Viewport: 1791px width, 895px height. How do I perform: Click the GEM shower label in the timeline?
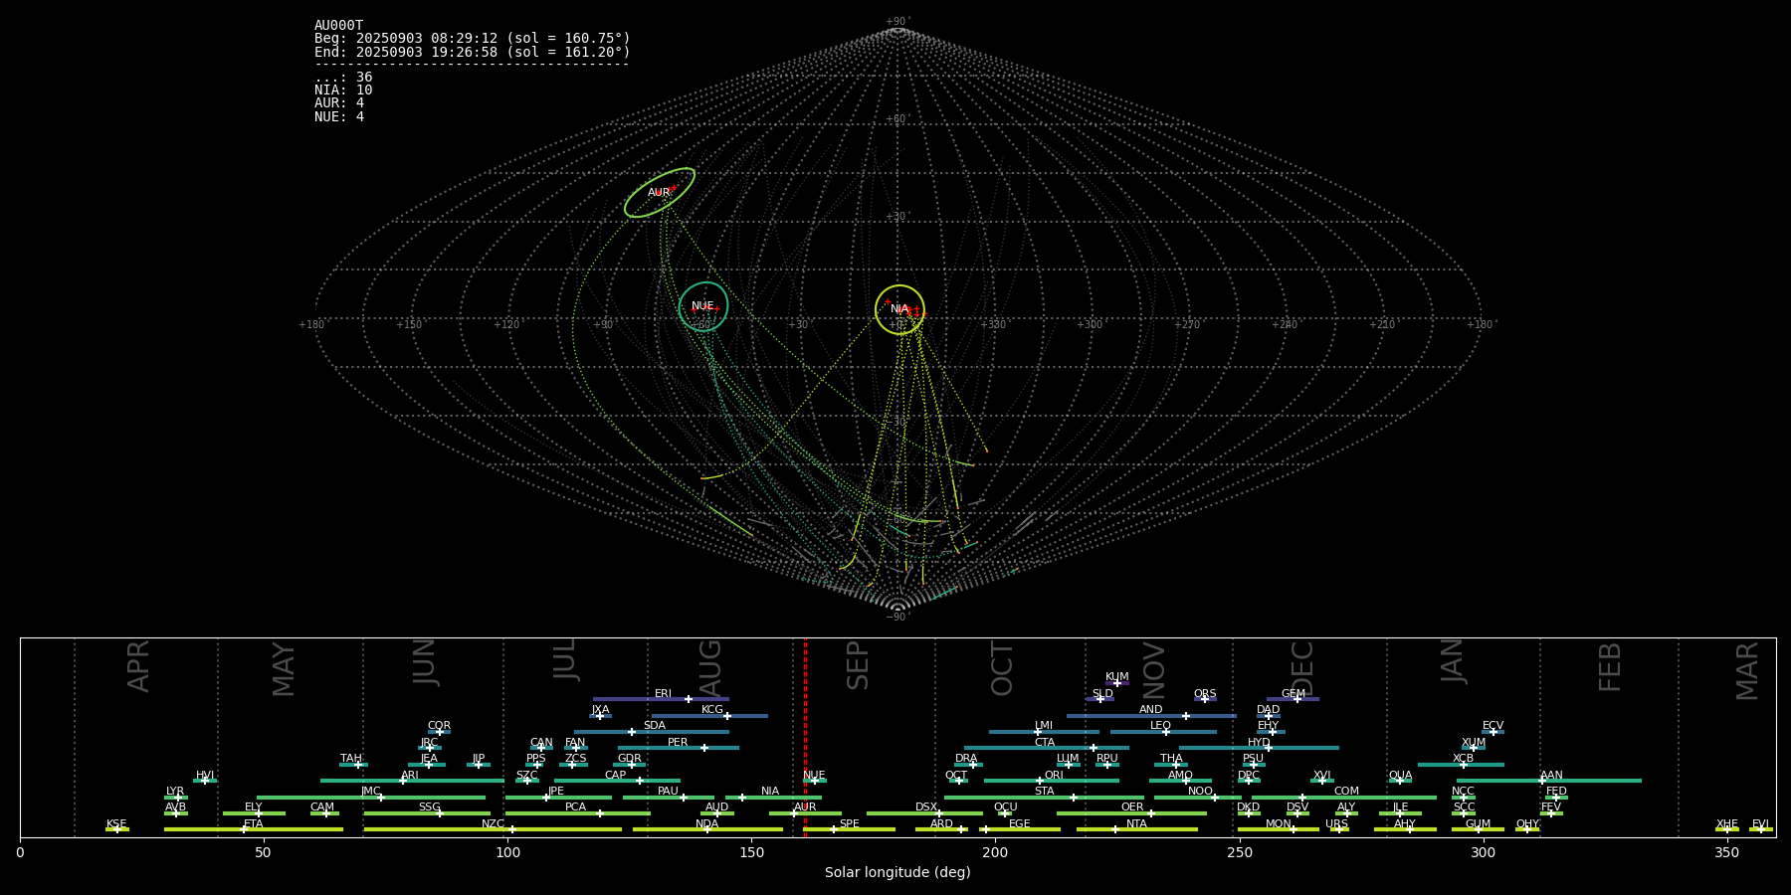tap(1293, 694)
